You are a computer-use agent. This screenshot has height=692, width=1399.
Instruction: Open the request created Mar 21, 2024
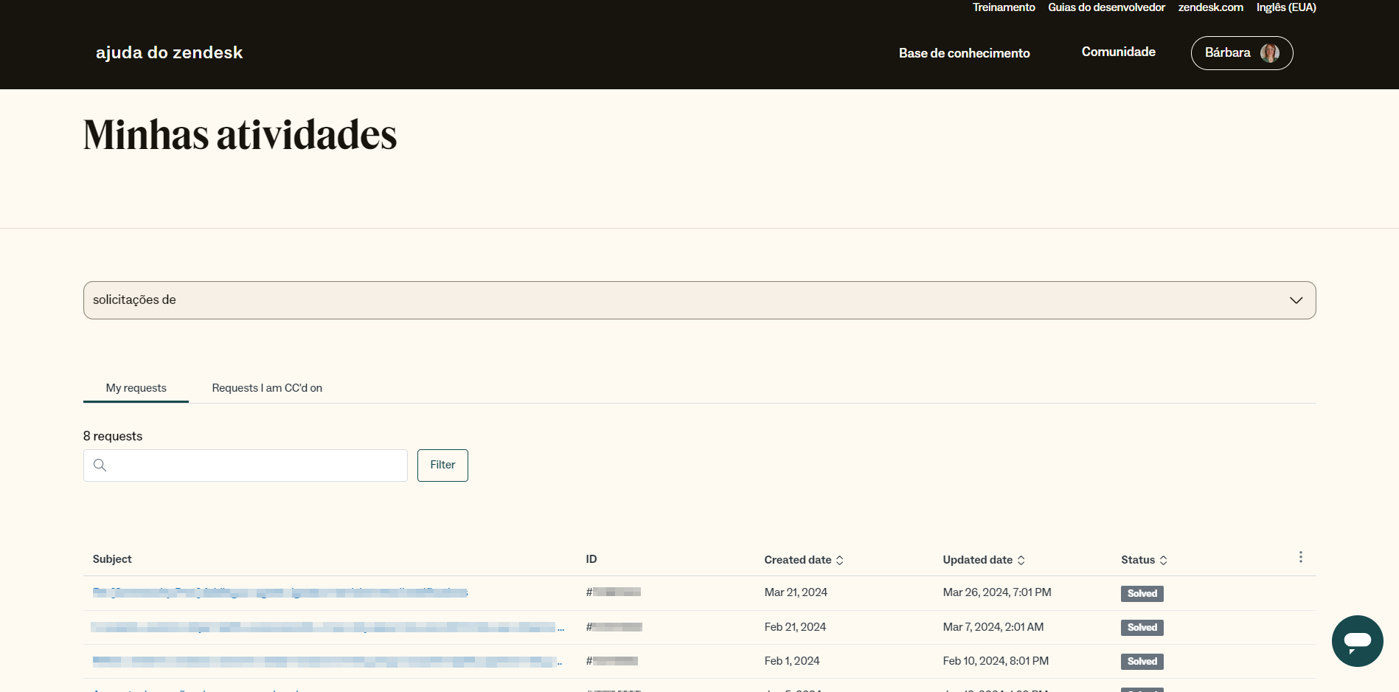[x=280, y=592]
